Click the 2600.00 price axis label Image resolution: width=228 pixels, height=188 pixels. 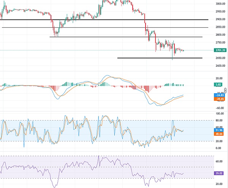220,66
